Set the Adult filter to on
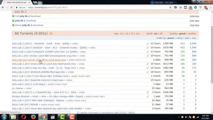213x120 pixels. coord(155,34)
